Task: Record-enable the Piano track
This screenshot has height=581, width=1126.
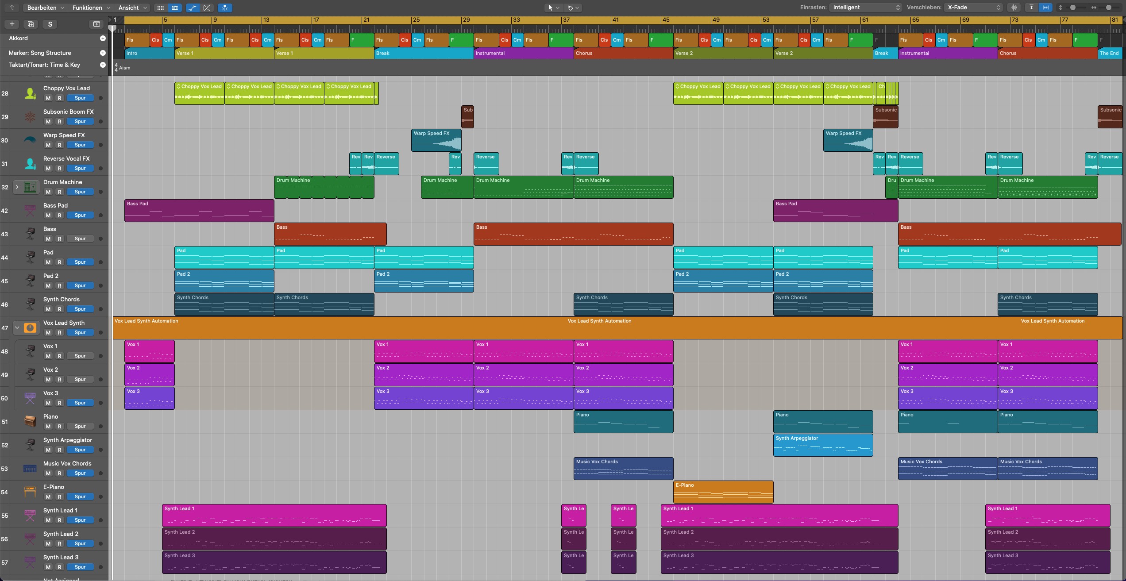Action: [x=59, y=426]
